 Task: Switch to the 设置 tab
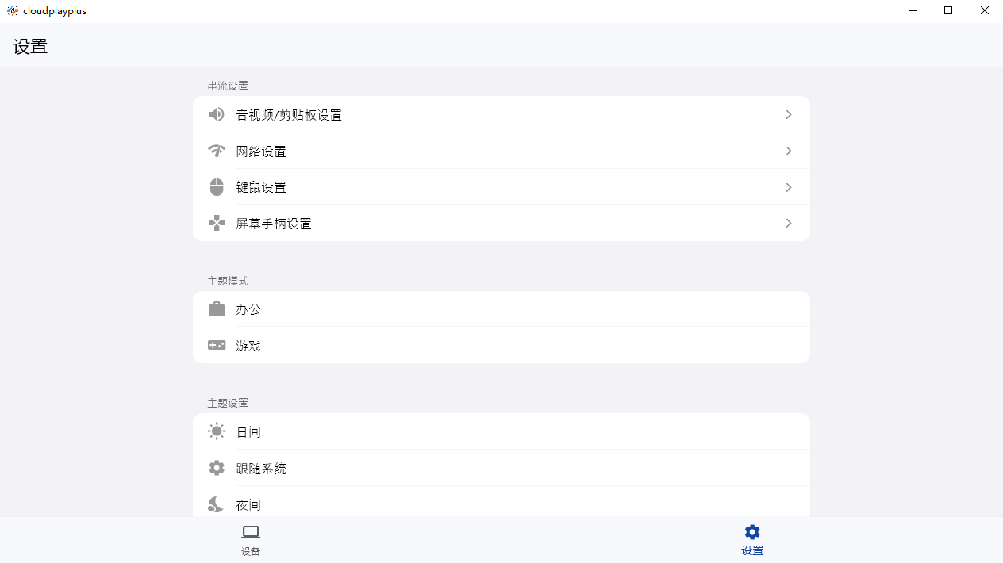tap(751, 540)
